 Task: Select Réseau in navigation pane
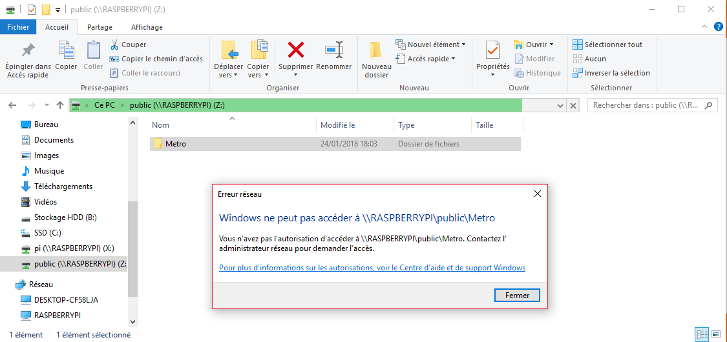(41, 285)
